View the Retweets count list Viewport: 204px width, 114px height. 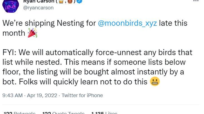click(19, 113)
